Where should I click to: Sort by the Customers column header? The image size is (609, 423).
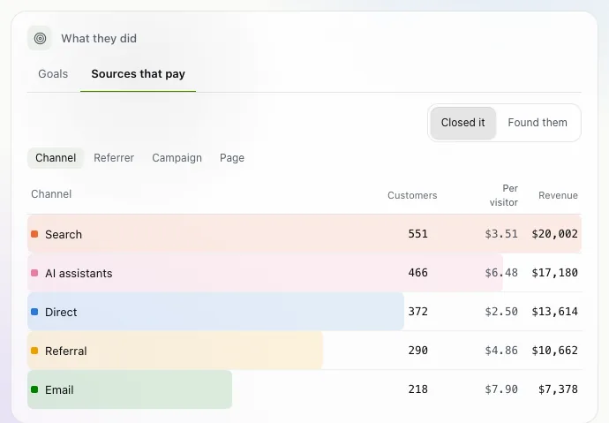pyautogui.click(x=412, y=195)
